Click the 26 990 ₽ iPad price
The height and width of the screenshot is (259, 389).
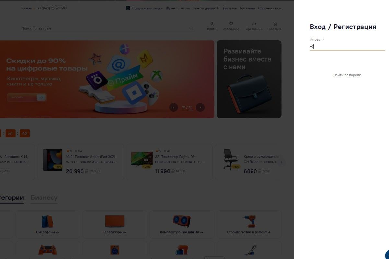pyautogui.click(x=78, y=171)
